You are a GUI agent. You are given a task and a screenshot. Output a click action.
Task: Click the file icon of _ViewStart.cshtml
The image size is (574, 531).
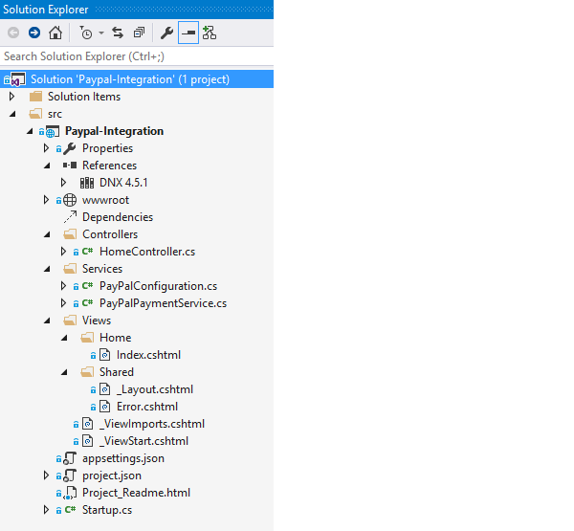click(88, 440)
